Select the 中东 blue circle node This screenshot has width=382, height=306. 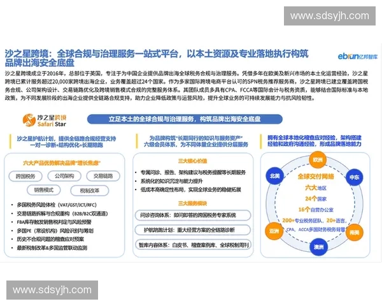click(354, 177)
